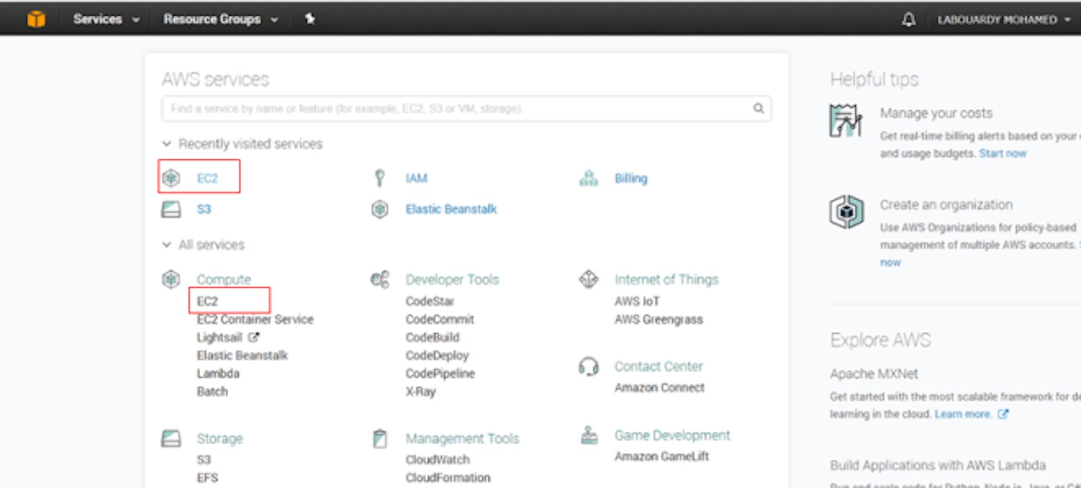The width and height of the screenshot is (1081, 488).
Task: Click the Internet of Things icon
Action: (x=589, y=279)
